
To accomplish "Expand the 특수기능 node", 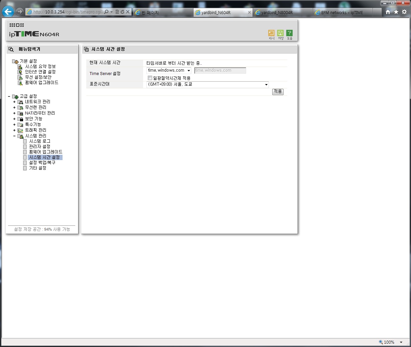I will coord(14,125).
